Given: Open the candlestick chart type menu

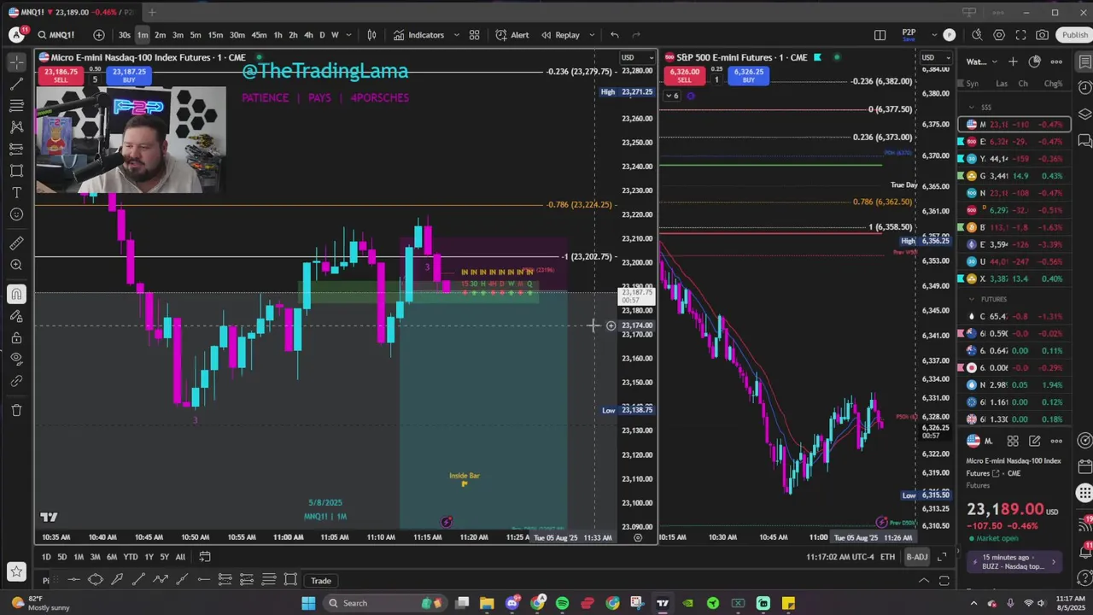Looking at the screenshot, I should [x=371, y=35].
